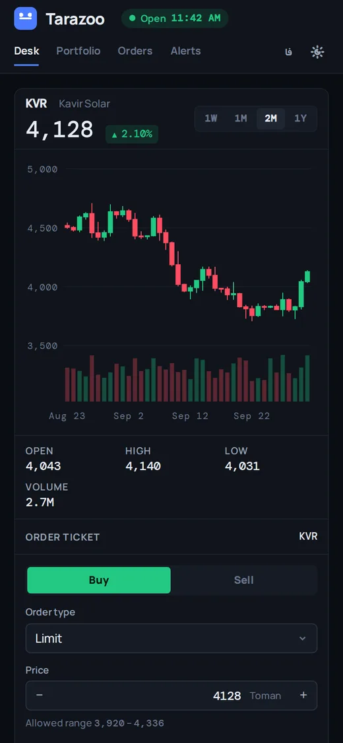Click the Sep 12 date axis label
This screenshot has width=343, height=743.
tap(190, 416)
